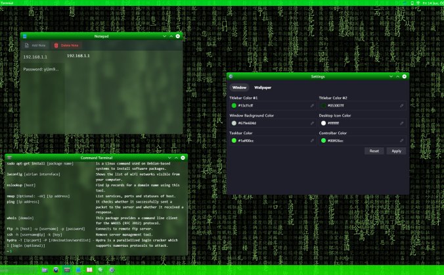
Task: Open the purple app icon in the taskbar
Action: 45,270
